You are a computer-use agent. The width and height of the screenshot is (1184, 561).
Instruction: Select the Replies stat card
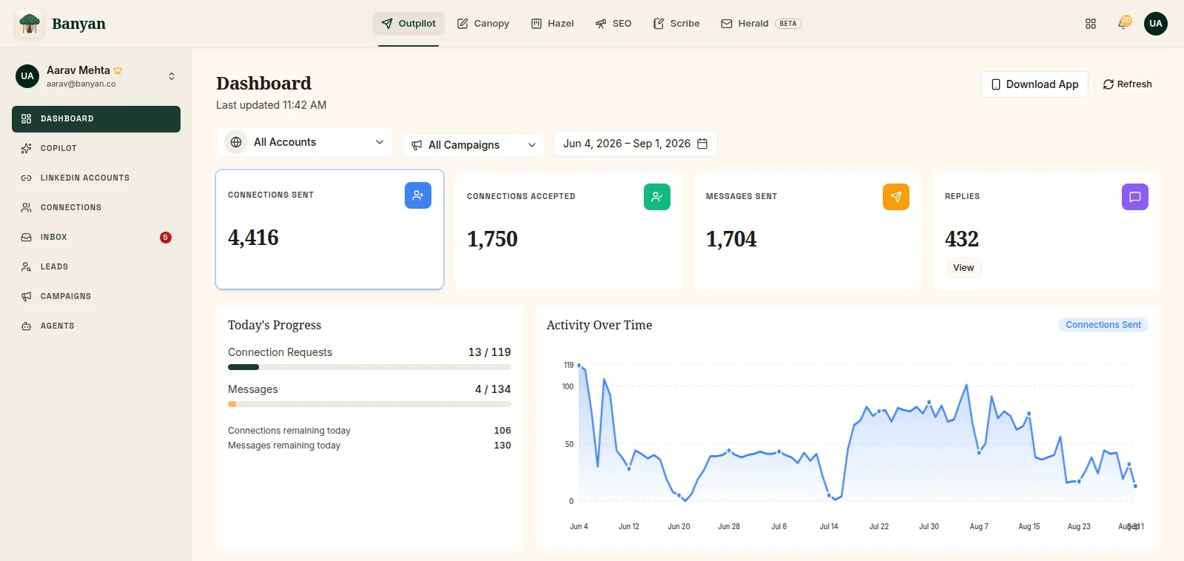coord(1046,231)
